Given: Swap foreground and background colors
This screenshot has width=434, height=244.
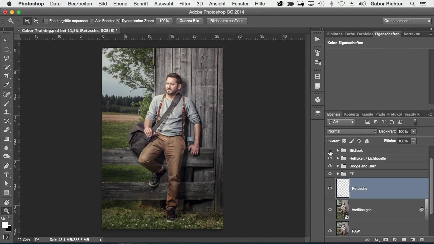Looking at the screenshot, I should [10, 218].
